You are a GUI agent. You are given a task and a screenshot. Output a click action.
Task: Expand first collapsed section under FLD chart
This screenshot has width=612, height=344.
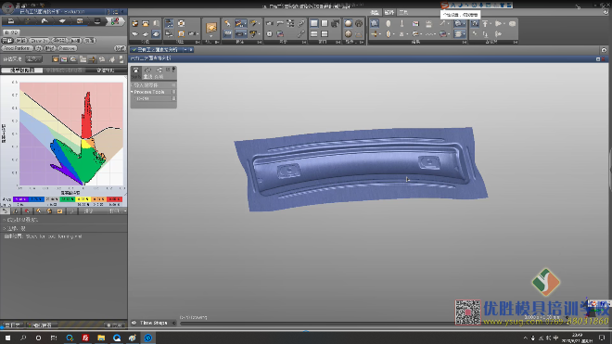5,220
